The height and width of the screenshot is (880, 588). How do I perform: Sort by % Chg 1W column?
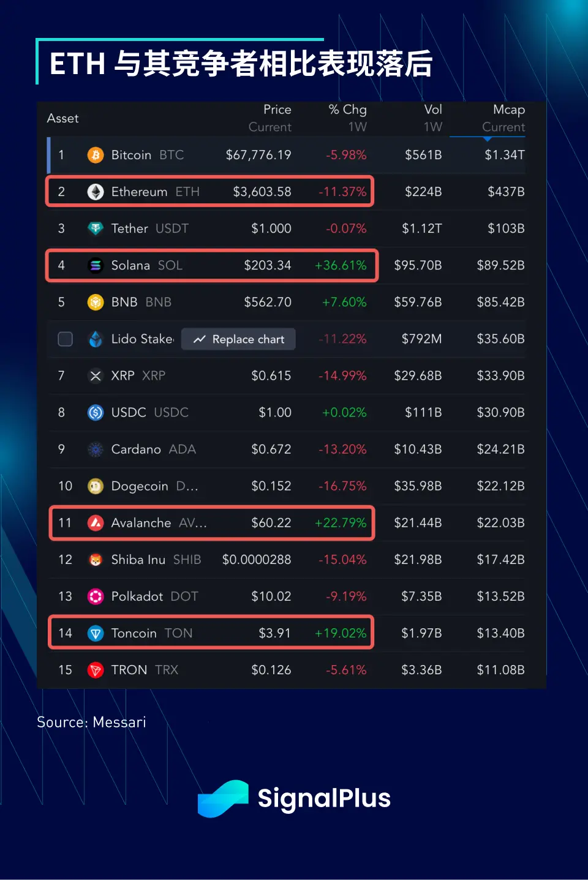point(348,118)
